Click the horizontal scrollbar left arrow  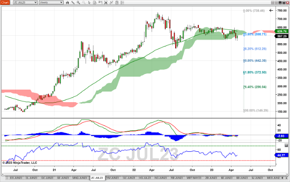tap(3, 174)
